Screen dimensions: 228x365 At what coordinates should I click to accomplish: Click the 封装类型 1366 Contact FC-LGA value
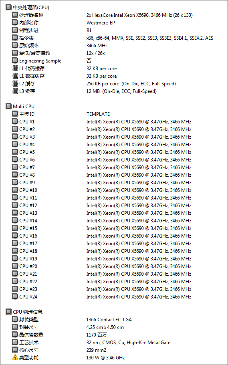[109, 320]
